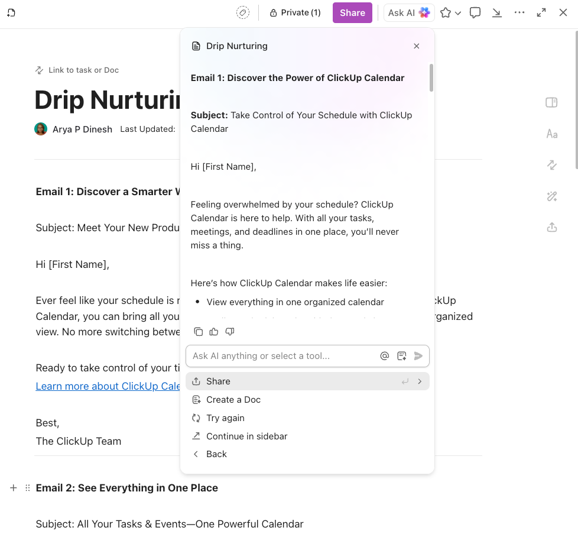This screenshot has height=550, width=578.
Task: Click the plus icon beside Email 2 heading
Action: 13,488
